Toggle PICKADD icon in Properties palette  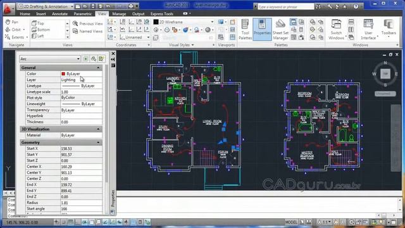click(x=85, y=59)
